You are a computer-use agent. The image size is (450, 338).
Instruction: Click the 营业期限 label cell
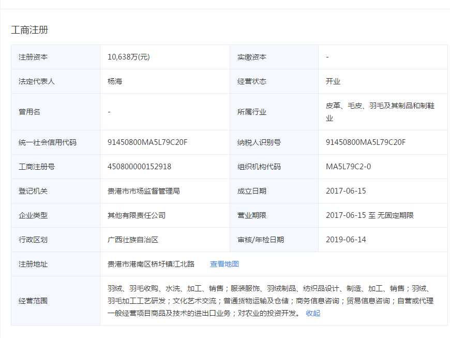tap(274, 215)
